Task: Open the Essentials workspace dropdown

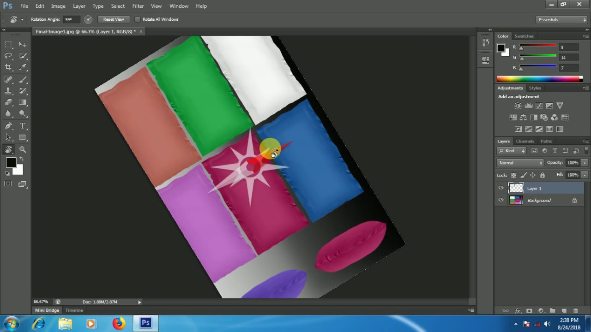Action: (562, 20)
